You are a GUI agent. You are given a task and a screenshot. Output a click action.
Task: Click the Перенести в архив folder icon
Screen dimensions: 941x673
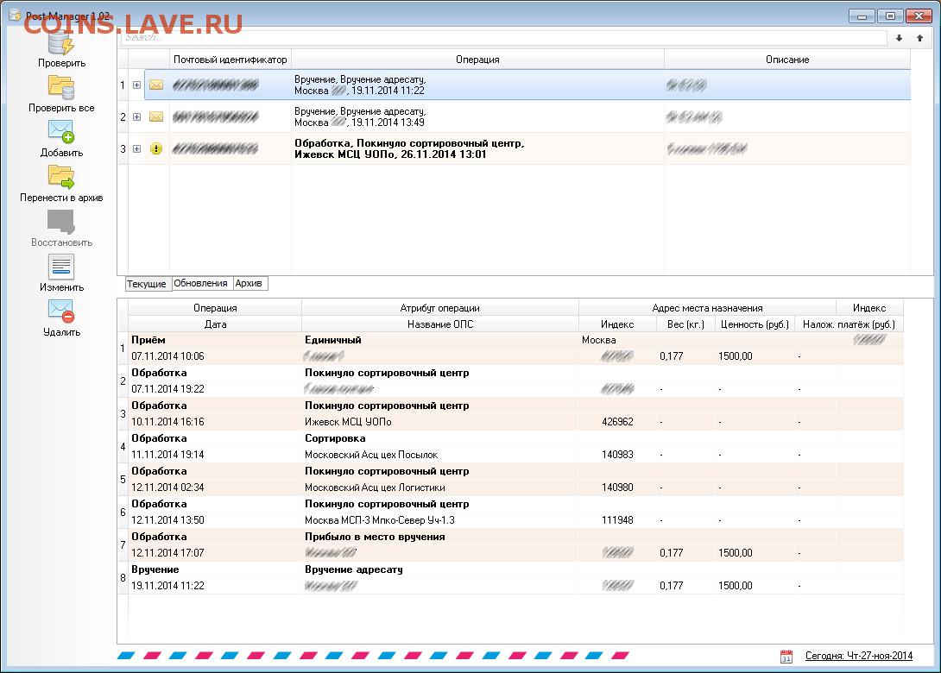point(61,176)
